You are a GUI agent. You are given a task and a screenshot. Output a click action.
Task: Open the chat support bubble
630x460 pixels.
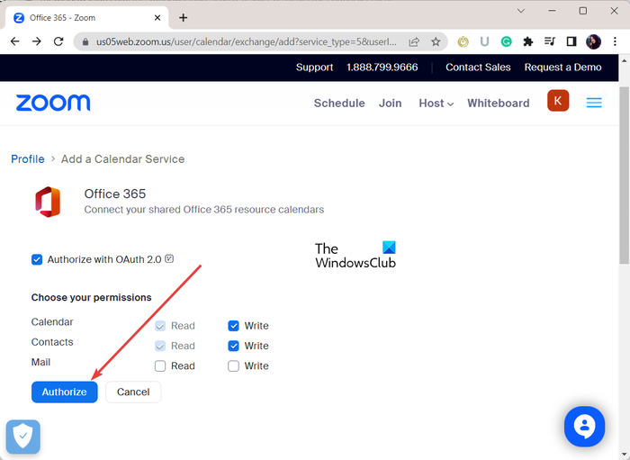(x=584, y=427)
